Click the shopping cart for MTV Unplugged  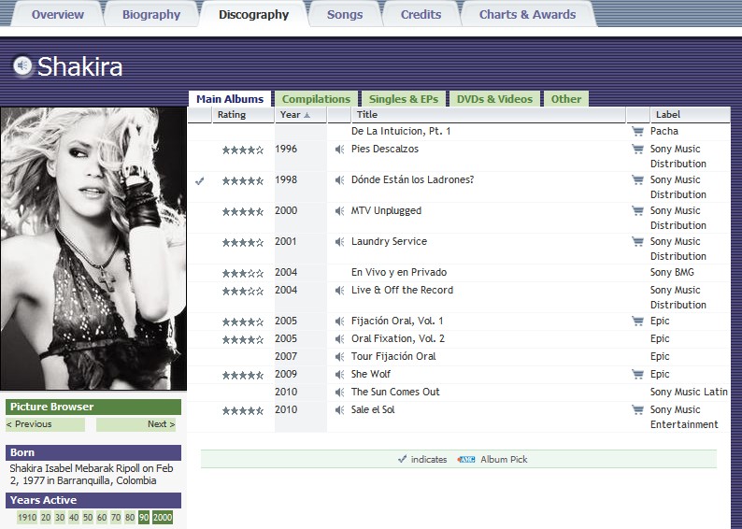click(637, 211)
